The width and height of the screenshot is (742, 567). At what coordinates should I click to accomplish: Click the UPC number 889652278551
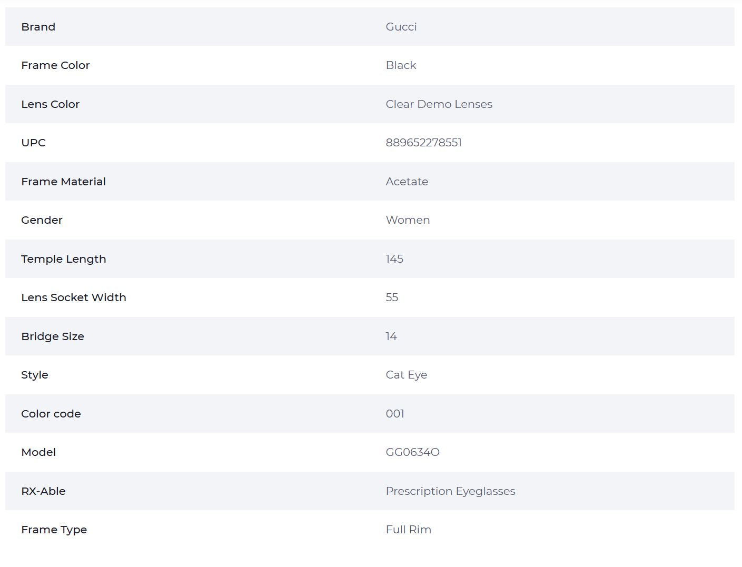(423, 143)
